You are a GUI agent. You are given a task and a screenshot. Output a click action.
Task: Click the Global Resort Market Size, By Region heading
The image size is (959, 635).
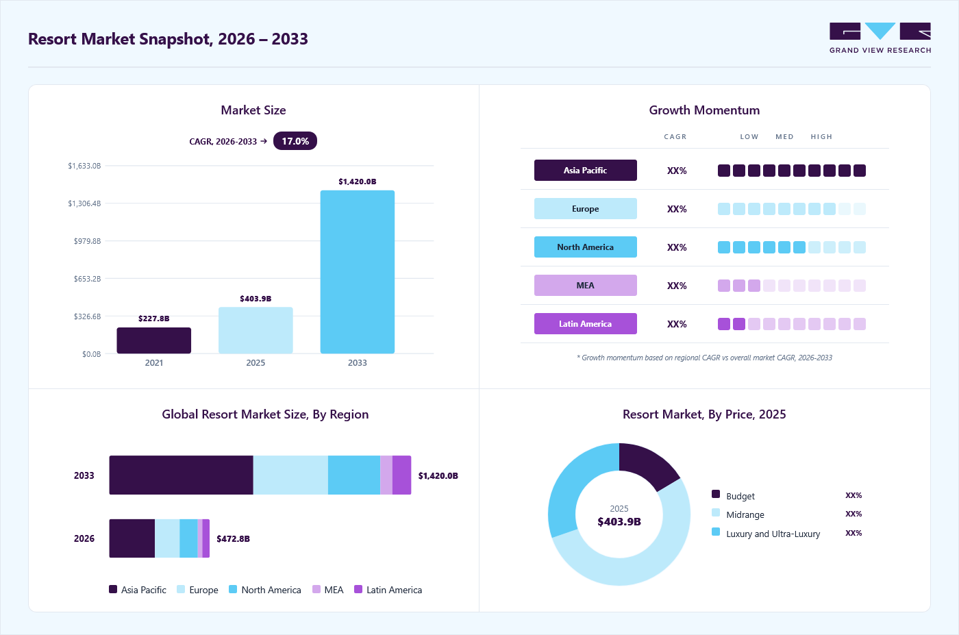[265, 414]
